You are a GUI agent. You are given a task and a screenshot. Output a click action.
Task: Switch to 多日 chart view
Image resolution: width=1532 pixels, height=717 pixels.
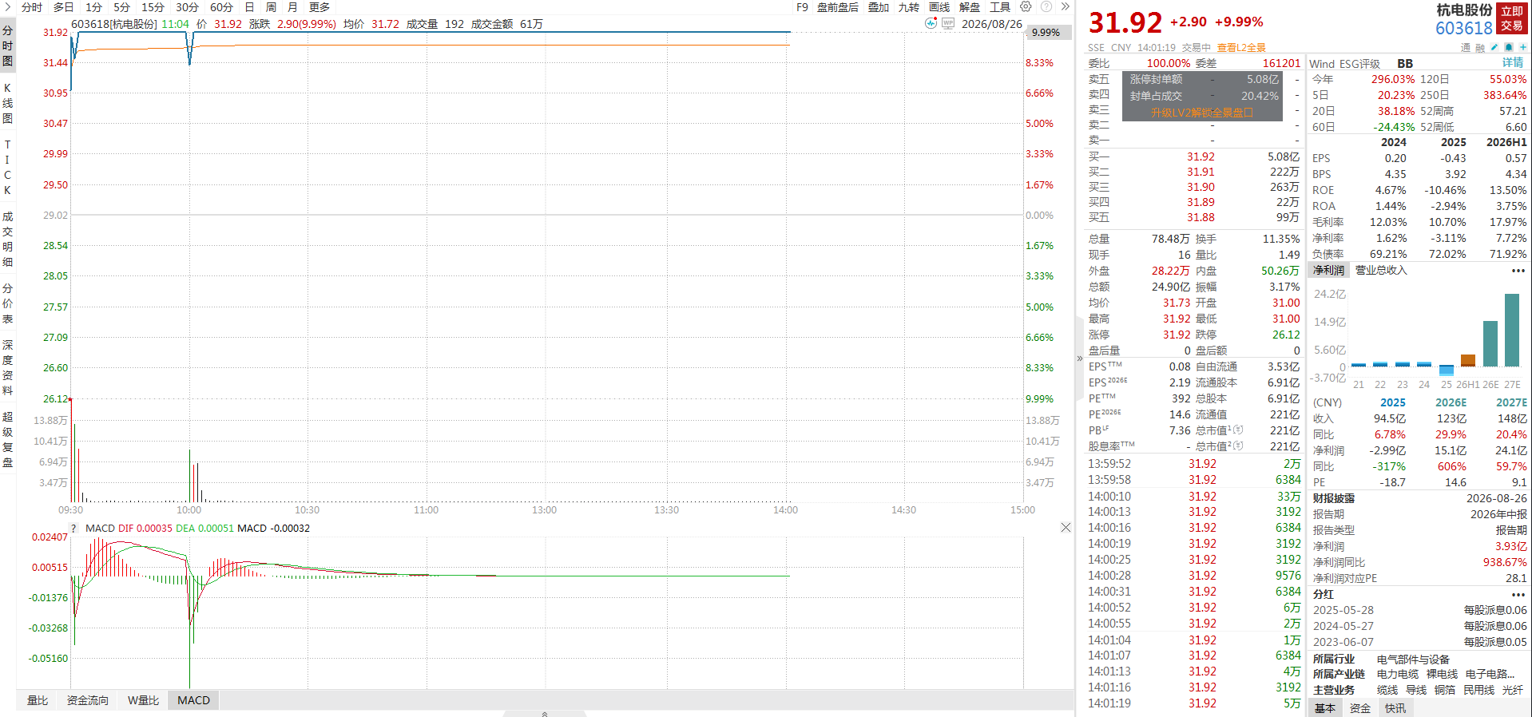[63, 7]
